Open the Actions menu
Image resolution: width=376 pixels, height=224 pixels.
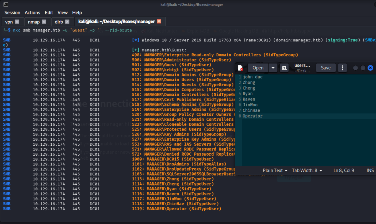[32, 13]
